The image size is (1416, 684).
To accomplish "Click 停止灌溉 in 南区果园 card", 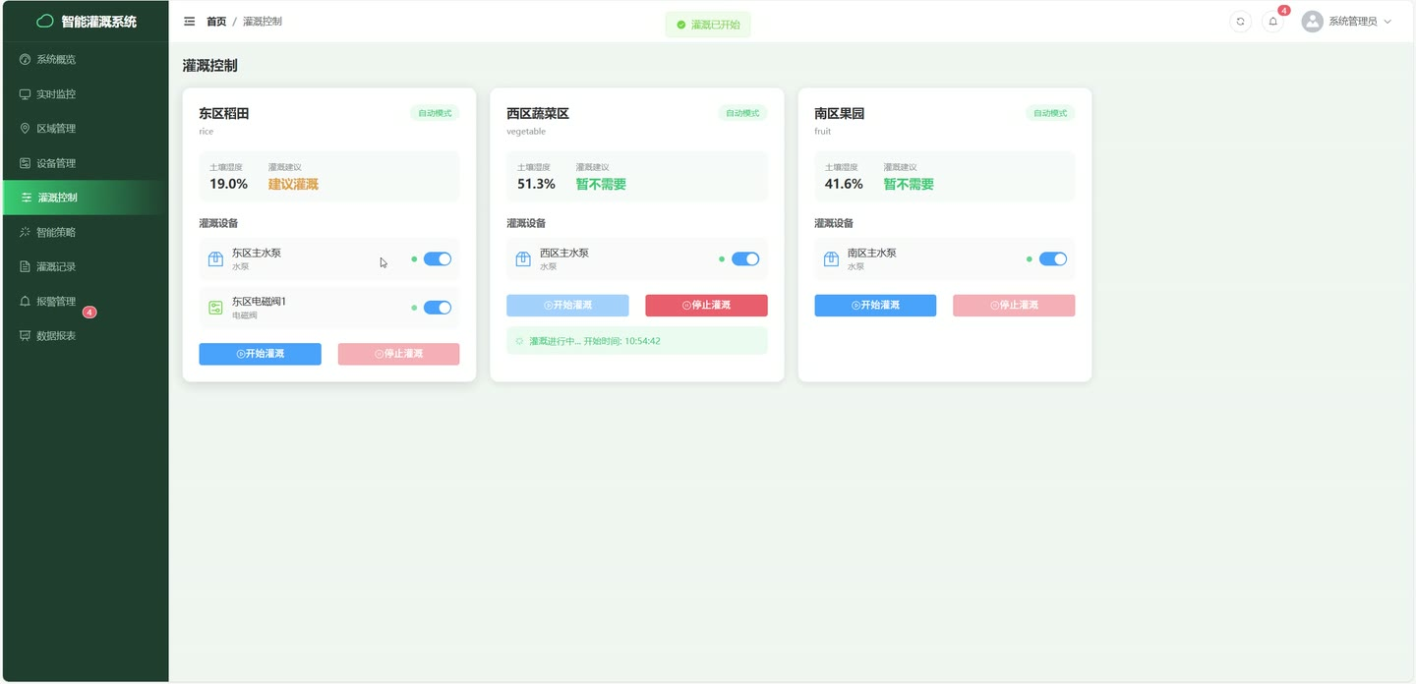I will tap(1014, 306).
